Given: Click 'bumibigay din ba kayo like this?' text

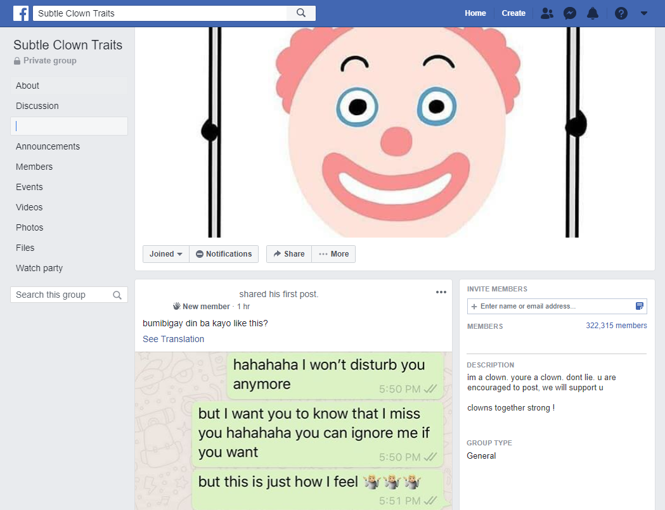Looking at the screenshot, I should [x=205, y=324].
